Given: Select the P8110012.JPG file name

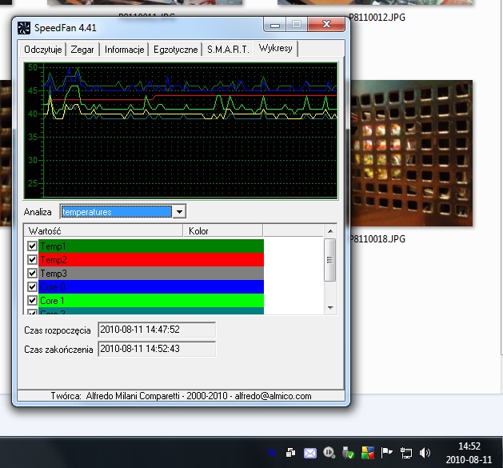Looking at the screenshot, I should point(377,18).
